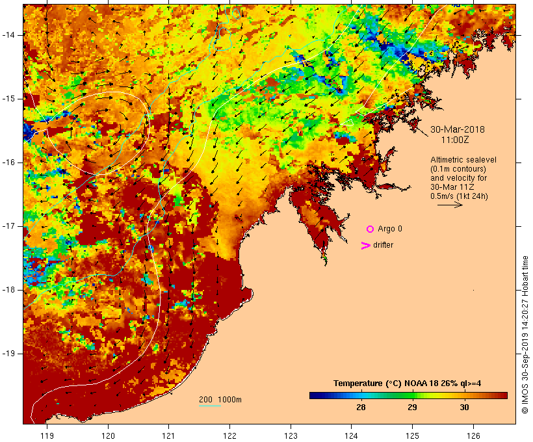Viewport: 533px width, 442px height.
Task: Click the longitude axis label 124
Action: click(351, 435)
